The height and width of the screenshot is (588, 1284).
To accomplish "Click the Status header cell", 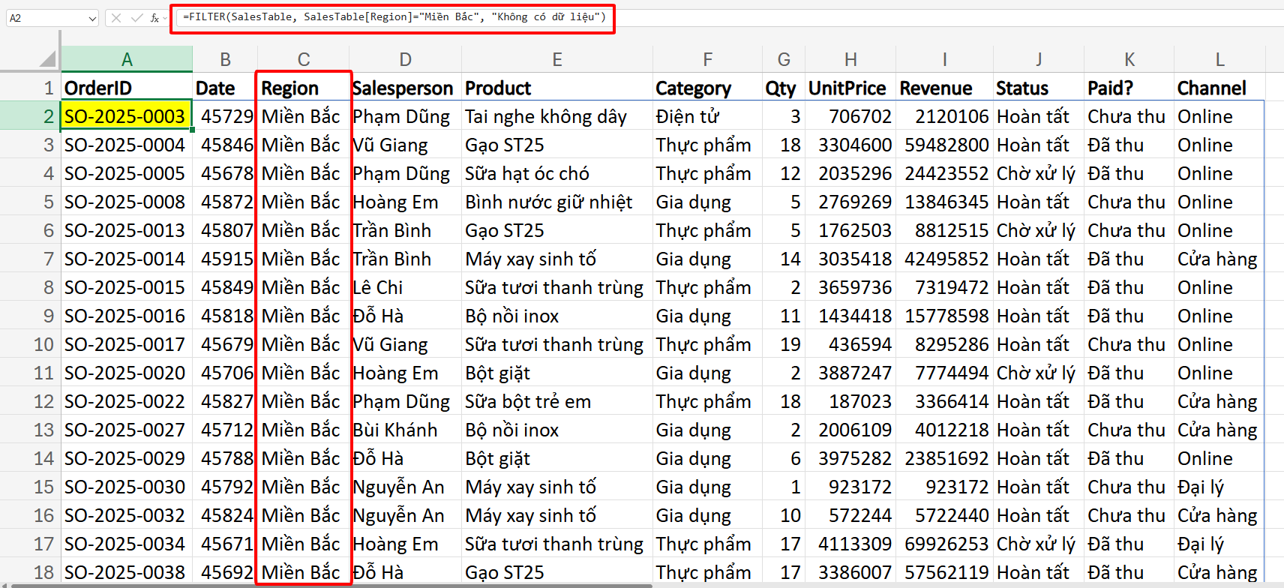I will click(x=1039, y=88).
